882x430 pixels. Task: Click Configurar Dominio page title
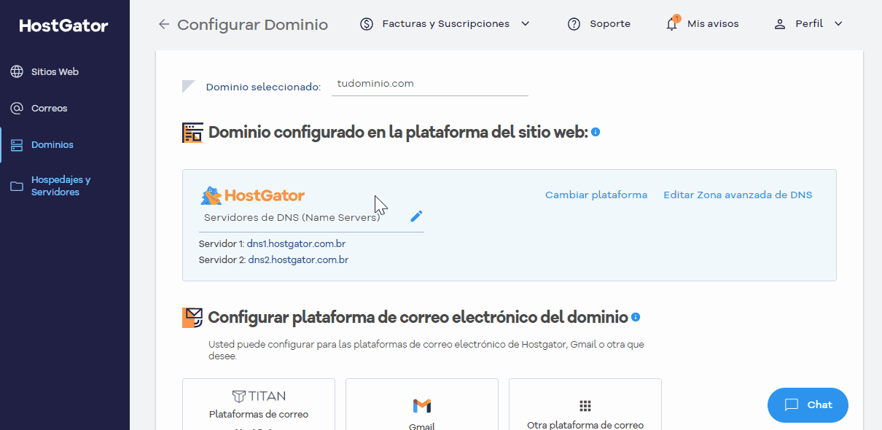click(x=252, y=25)
